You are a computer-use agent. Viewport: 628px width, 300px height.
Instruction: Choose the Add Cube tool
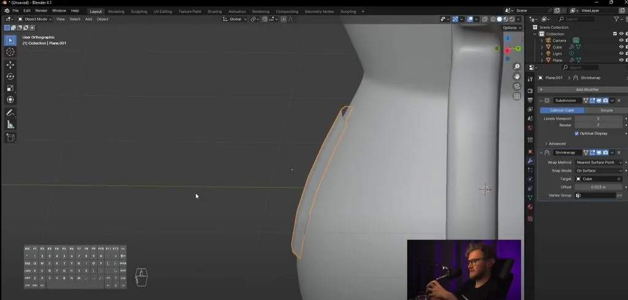pos(10,138)
